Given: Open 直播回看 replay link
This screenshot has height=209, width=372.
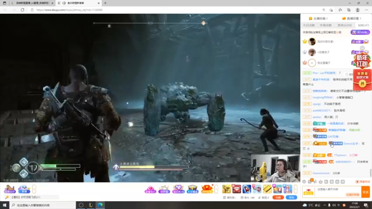Looking at the screenshot, I should pyautogui.click(x=352, y=19).
